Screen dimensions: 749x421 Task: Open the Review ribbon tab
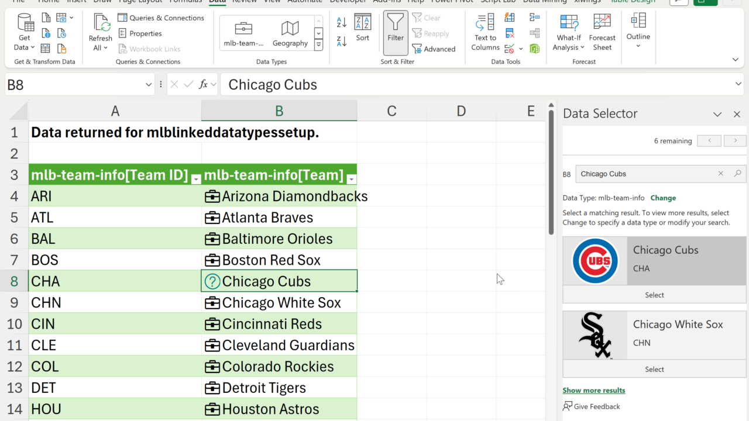point(244,1)
